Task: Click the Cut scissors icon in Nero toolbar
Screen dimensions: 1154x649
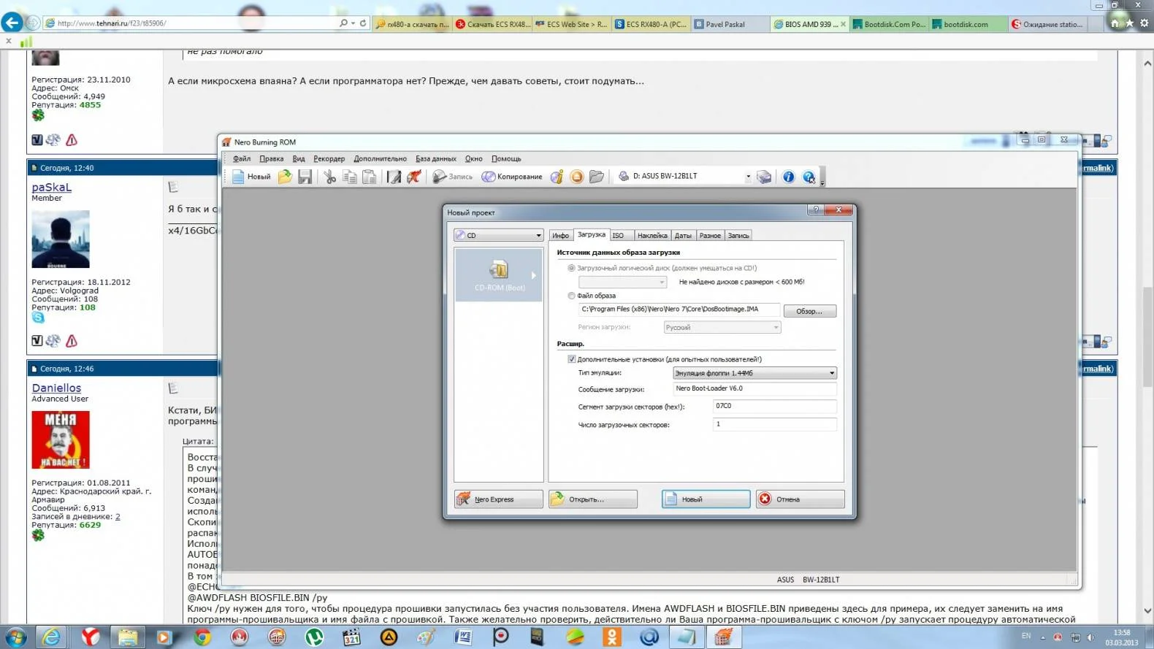Action: (x=330, y=177)
